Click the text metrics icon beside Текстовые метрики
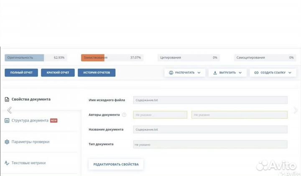 point(7,163)
